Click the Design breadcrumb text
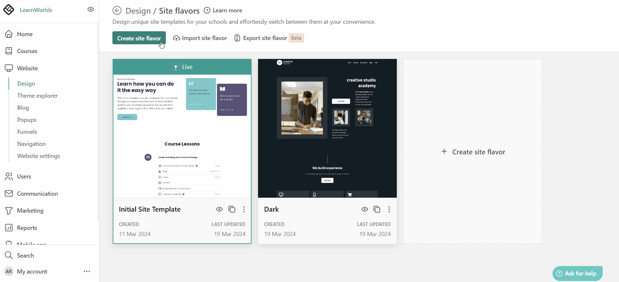This screenshot has width=619, height=282. [138, 11]
